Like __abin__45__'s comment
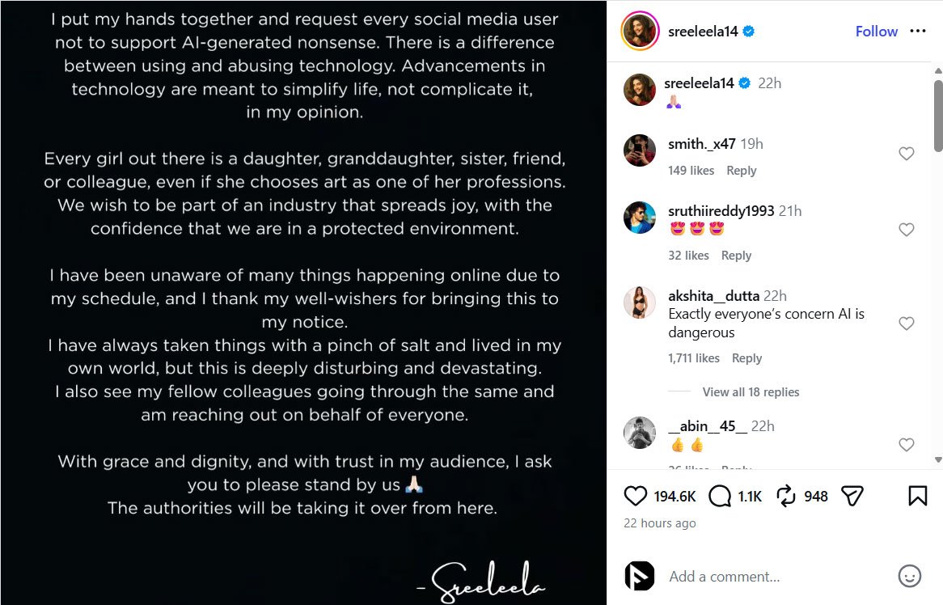The width and height of the screenshot is (943, 605). coord(907,445)
